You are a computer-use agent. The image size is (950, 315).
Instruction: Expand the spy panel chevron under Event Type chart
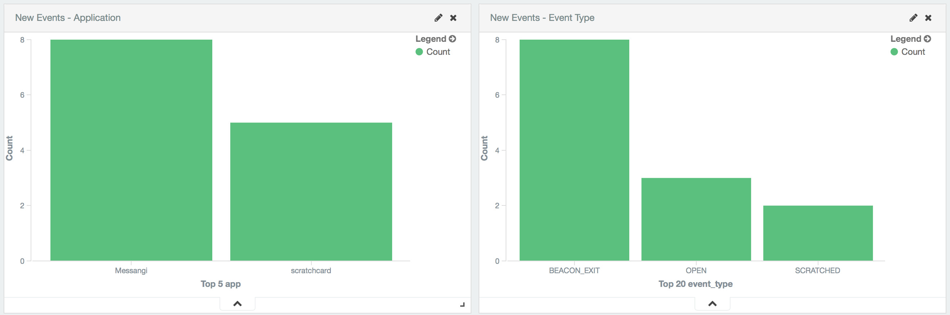coord(712,303)
